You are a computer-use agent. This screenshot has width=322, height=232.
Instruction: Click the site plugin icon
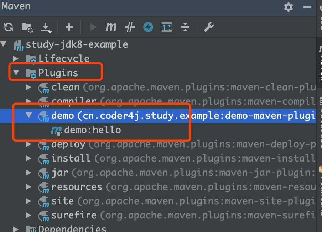44,202
